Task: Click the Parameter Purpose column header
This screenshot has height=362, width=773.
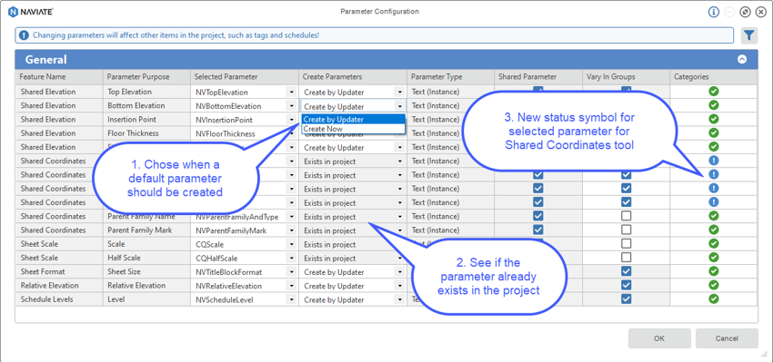Action: pyautogui.click(x=147, y=77)
